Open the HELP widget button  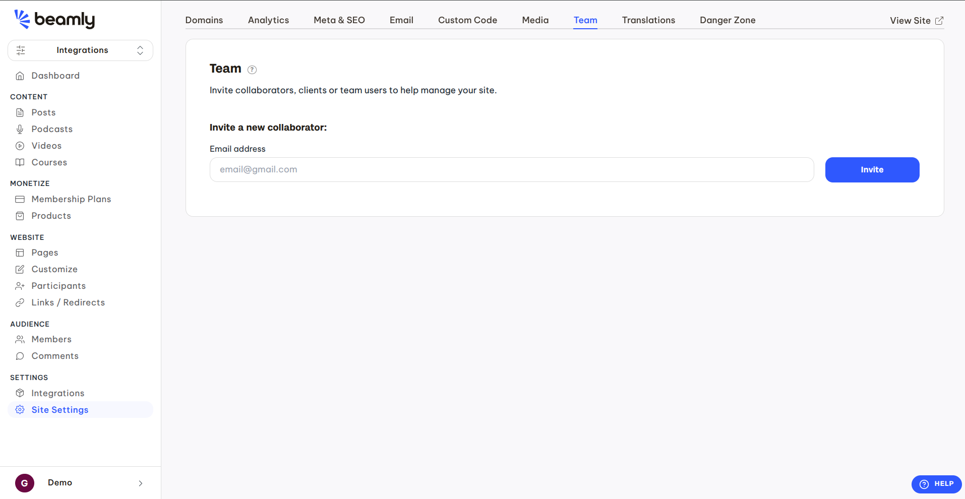[937, 484]
